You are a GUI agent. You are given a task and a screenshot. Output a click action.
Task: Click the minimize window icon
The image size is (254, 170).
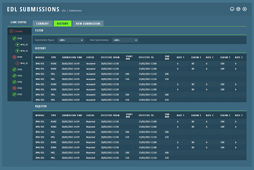pyautogui.click(x=232, y=9)
